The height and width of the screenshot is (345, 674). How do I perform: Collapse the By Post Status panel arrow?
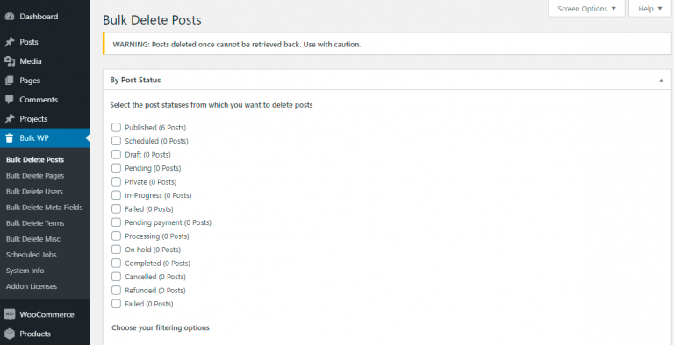pos(661,81)
